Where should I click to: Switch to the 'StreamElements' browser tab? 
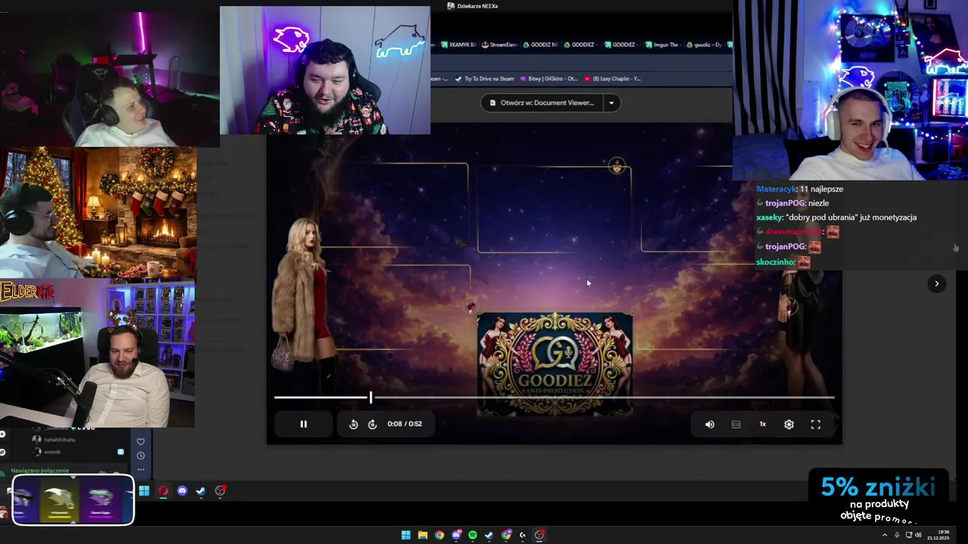click(x=499, y=45)
